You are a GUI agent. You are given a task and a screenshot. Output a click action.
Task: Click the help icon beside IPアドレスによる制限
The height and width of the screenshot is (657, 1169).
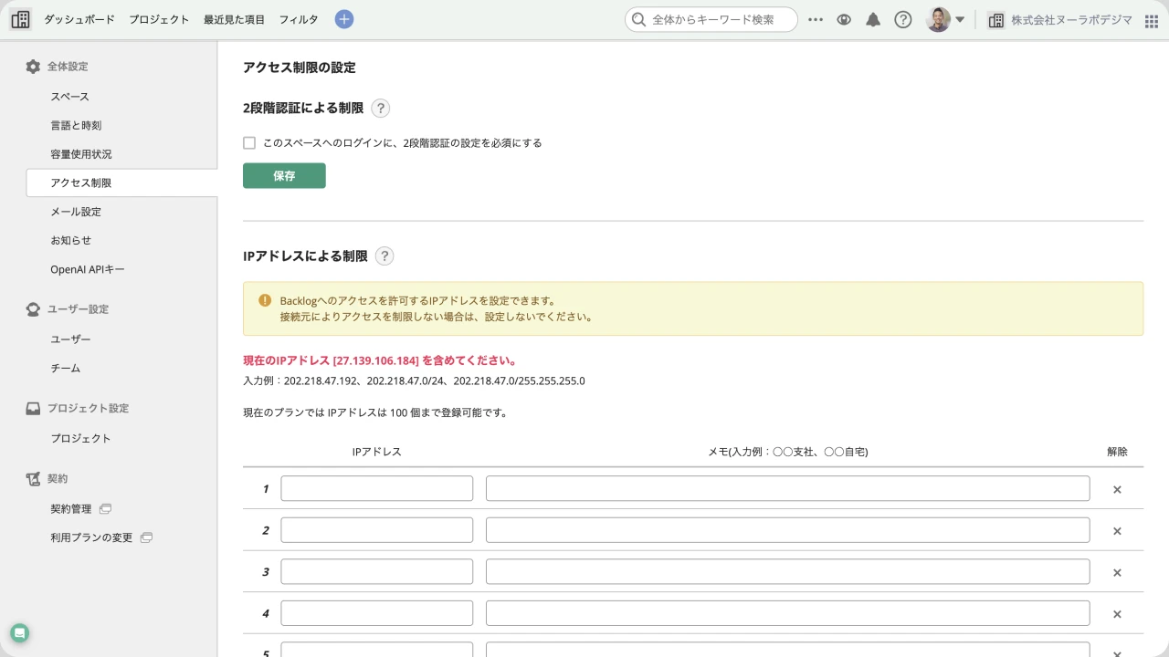pyautogui.click(x=384, y=255)
